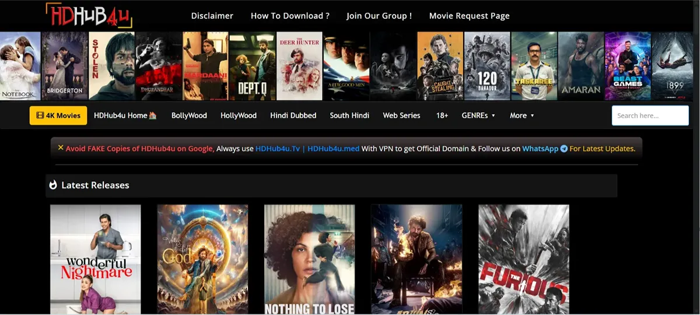Open the Stolen poster in banner
Image resolution: width=700 pixels, height=315 pixels.
pyautogui.click(x=111, y=66)
